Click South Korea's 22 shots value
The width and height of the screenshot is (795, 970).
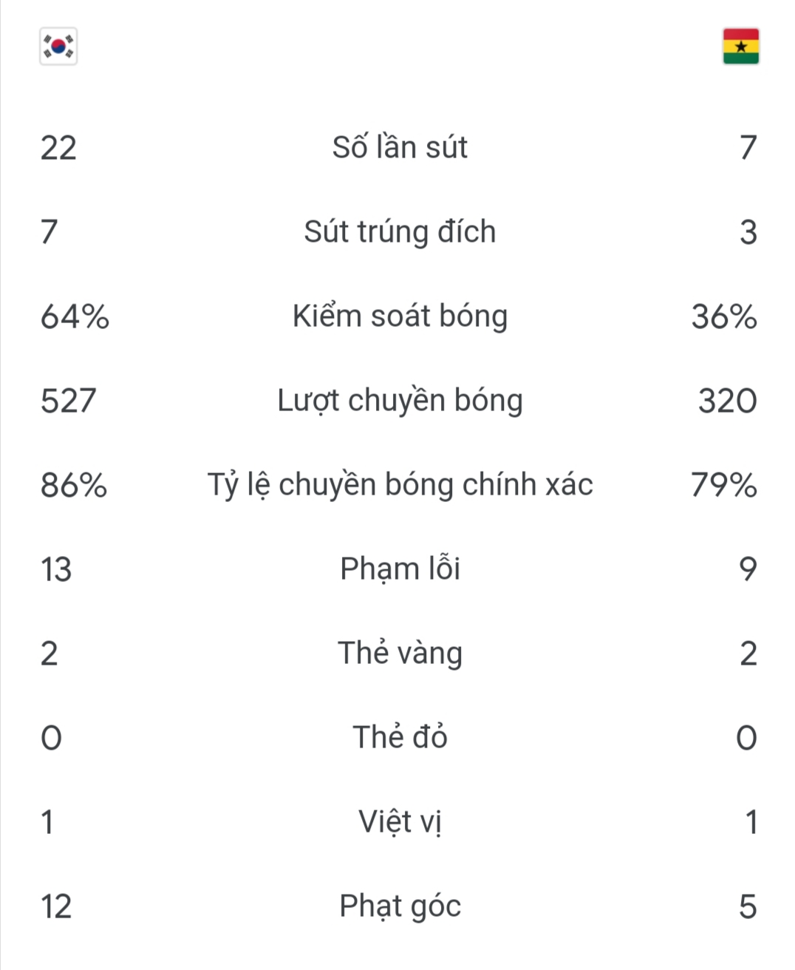[58, 147]
